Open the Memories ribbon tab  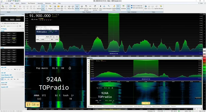point(48,3)
